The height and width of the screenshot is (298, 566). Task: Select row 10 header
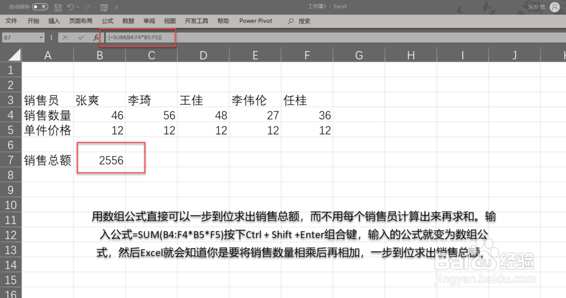coord(11,205)
